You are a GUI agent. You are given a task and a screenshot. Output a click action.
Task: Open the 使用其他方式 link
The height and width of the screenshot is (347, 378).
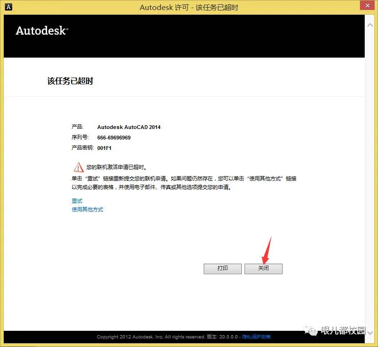(87, 209)
